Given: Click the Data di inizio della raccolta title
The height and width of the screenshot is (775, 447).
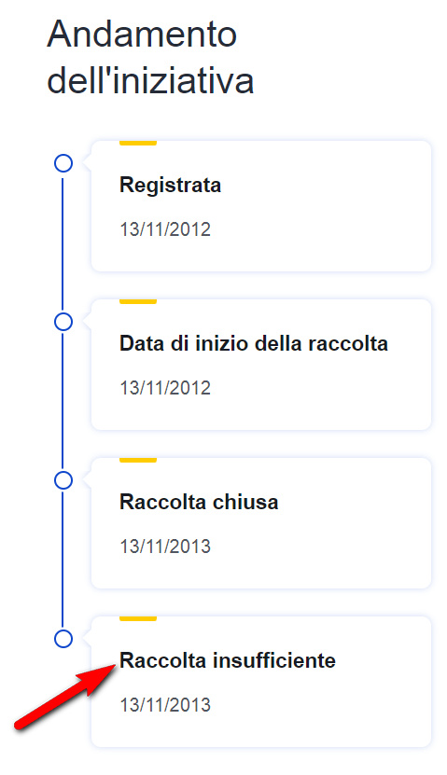Looking at the screenshot, I should coord(254,343).
